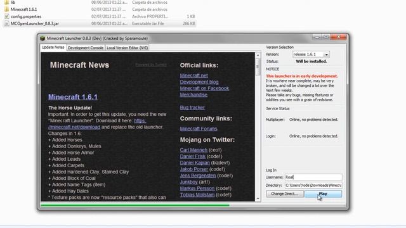
Task: Open the Junkboy Twitter link
Action: pos(189,182)
